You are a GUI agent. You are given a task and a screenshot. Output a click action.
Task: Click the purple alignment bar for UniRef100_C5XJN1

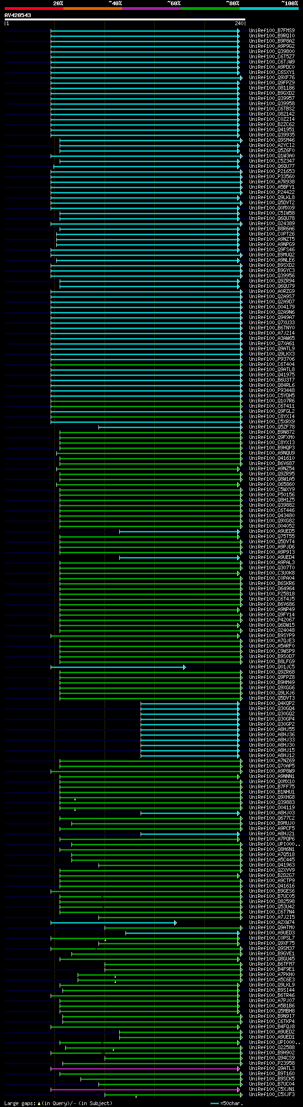click(145, 1089)
